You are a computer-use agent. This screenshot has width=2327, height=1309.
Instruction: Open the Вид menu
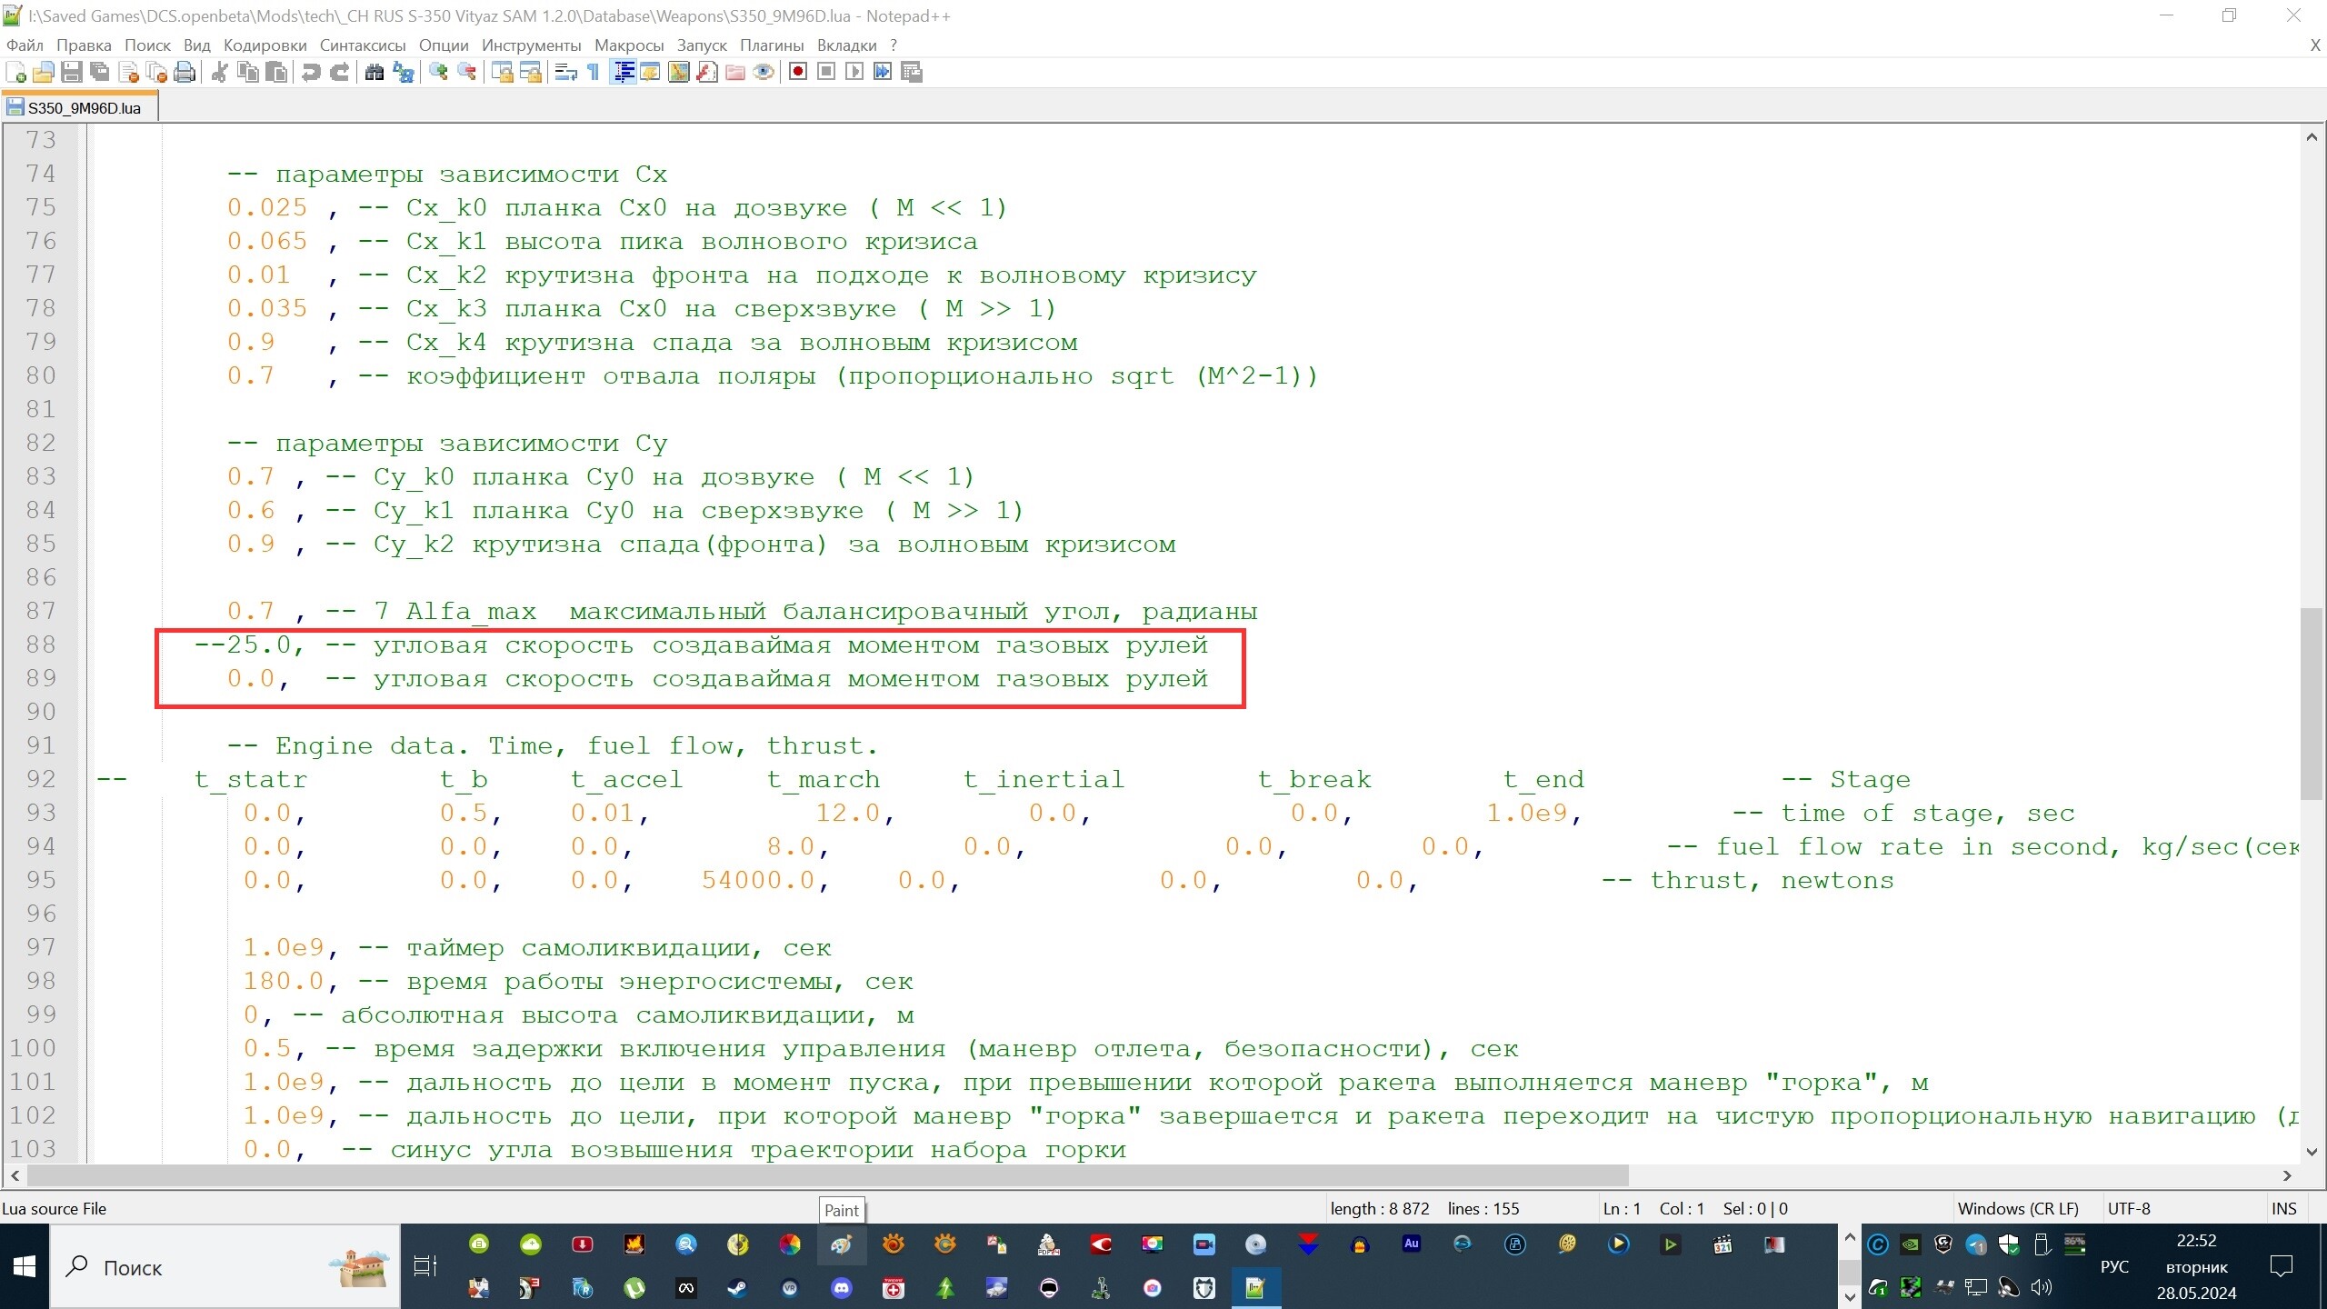196,45
